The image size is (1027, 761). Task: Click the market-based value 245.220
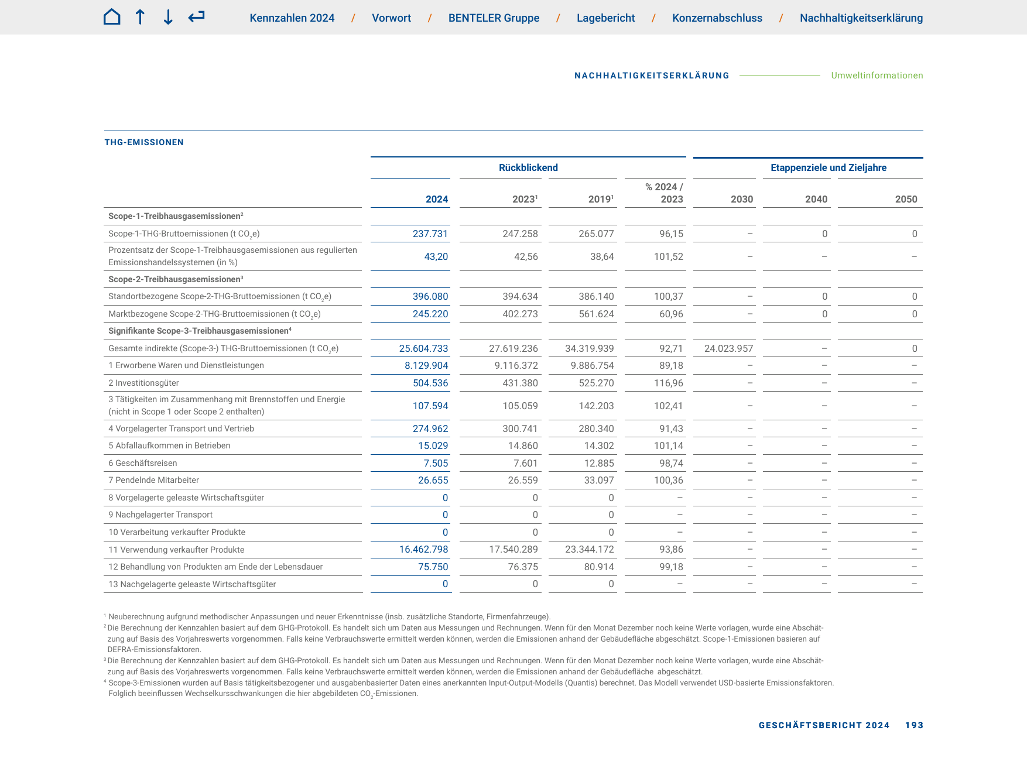[430, 314]
